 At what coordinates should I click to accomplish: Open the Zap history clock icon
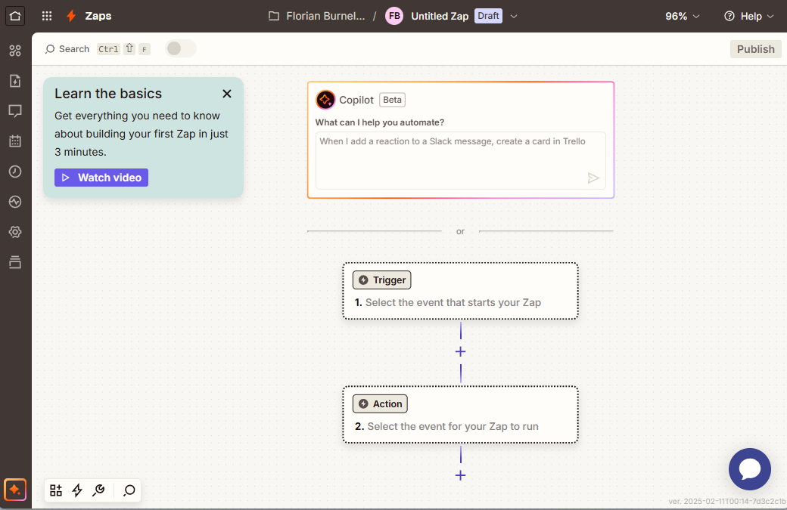coord(15,172)
